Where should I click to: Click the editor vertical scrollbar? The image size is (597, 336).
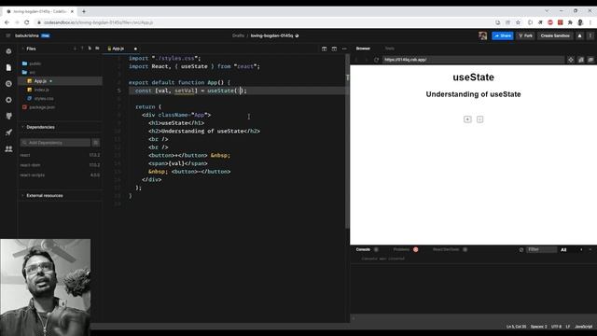[x=347, y=141]
